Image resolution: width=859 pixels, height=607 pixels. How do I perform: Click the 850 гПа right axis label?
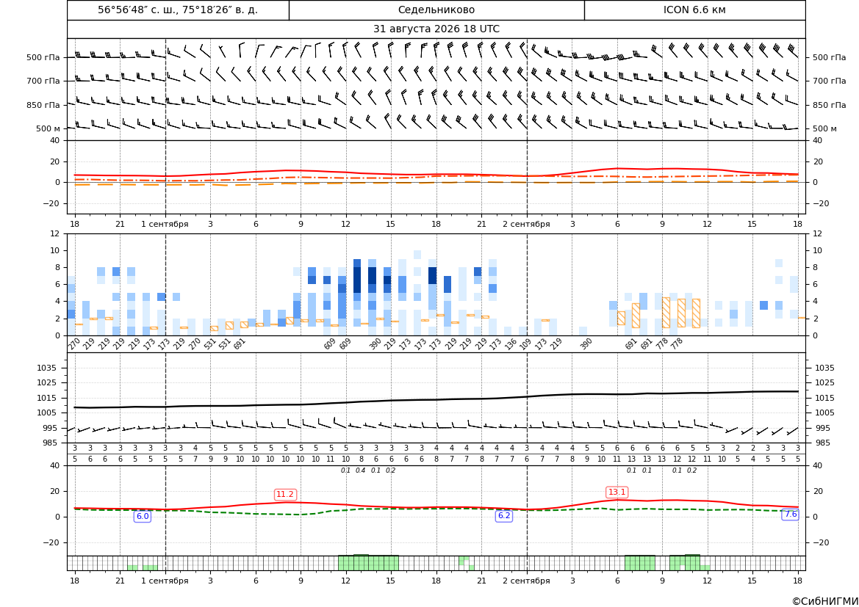point(830,105)
